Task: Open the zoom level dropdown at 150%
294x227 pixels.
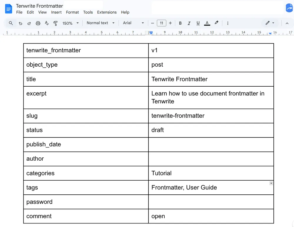Action: click(x=71, y=23)
